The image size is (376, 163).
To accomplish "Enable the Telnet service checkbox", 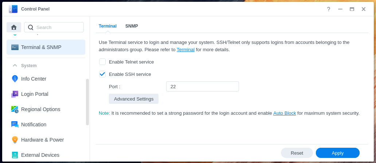I will point(102,62).
